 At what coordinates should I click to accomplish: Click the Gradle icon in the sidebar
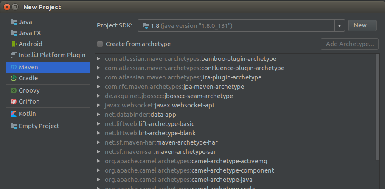(14, 78)
